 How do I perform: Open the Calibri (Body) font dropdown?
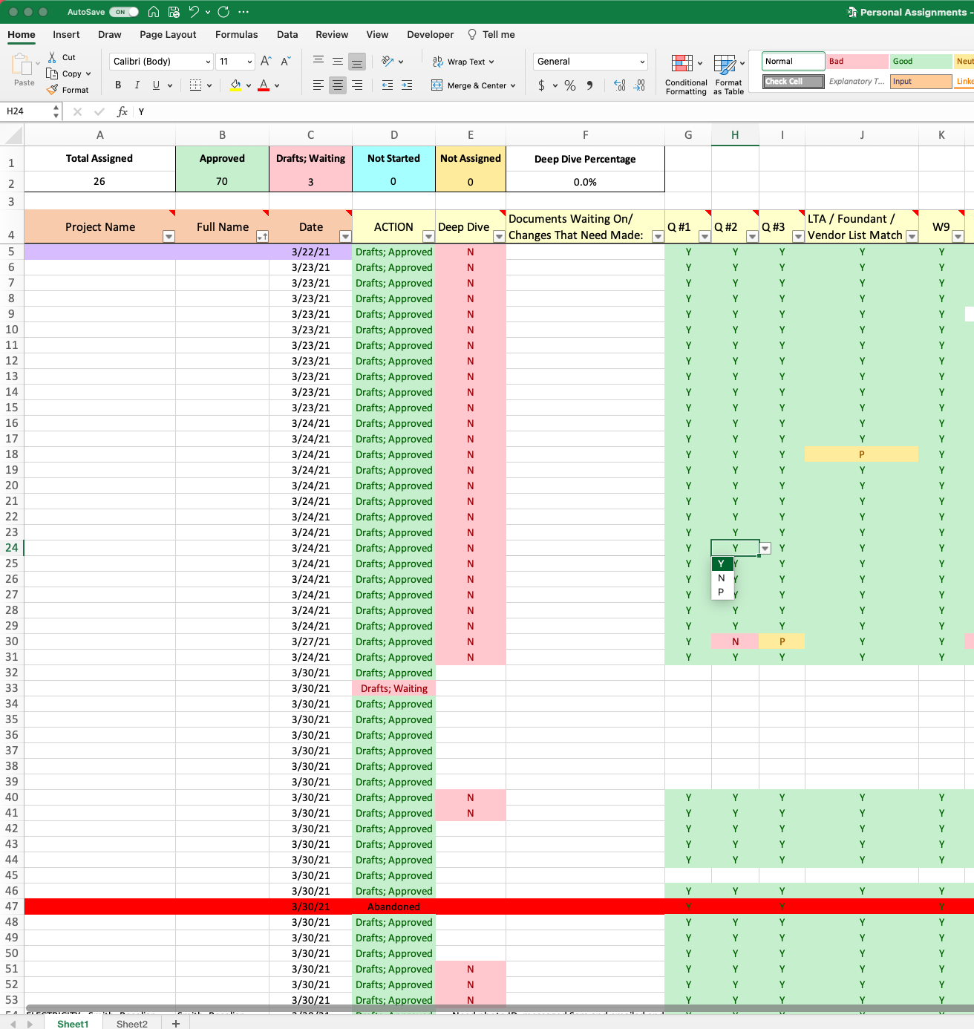[x=162, y=62]
